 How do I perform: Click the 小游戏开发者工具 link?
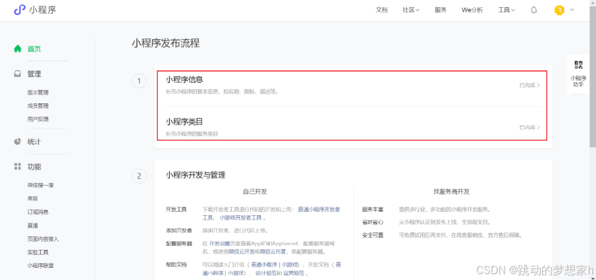point(241,218)
